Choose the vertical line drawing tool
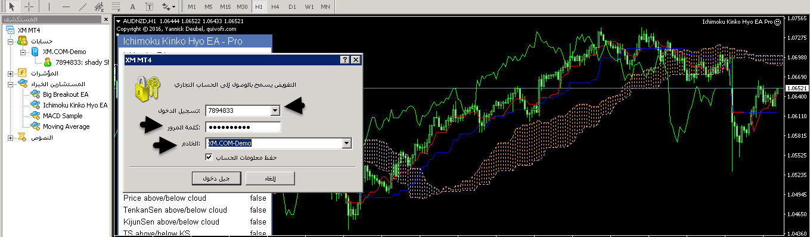 point(49,7)
